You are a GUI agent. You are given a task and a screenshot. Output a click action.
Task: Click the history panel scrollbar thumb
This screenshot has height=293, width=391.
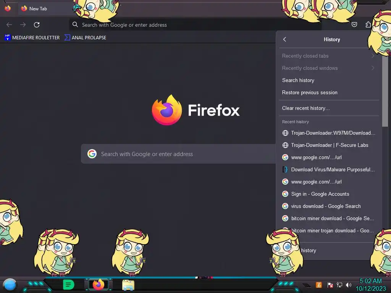pos(385,90)
